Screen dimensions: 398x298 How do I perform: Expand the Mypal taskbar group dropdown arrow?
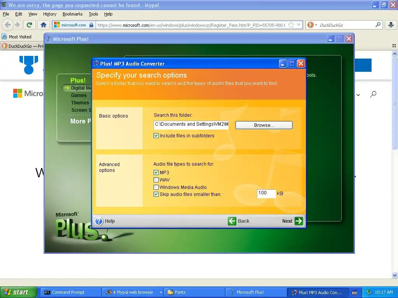tap(161, 292)
